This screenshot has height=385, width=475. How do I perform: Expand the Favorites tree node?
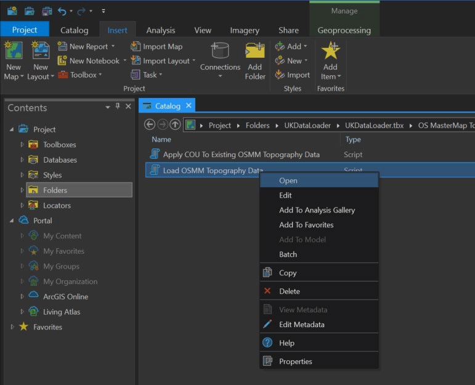coord(12,327)
